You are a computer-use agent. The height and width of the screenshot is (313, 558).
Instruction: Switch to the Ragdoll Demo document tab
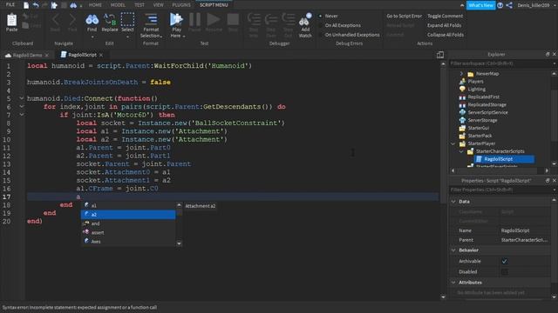(27, 55)
